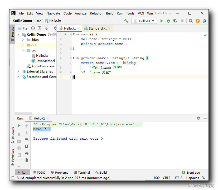Toggle the read-only lock in status bar
Viewport: 218px width, 190px height.
[x=204, y=178]
